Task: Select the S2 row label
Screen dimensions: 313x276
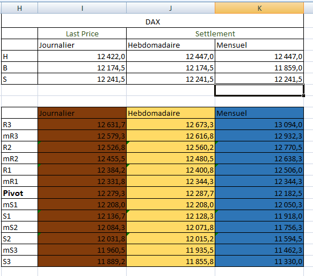Action: point(19,239)
